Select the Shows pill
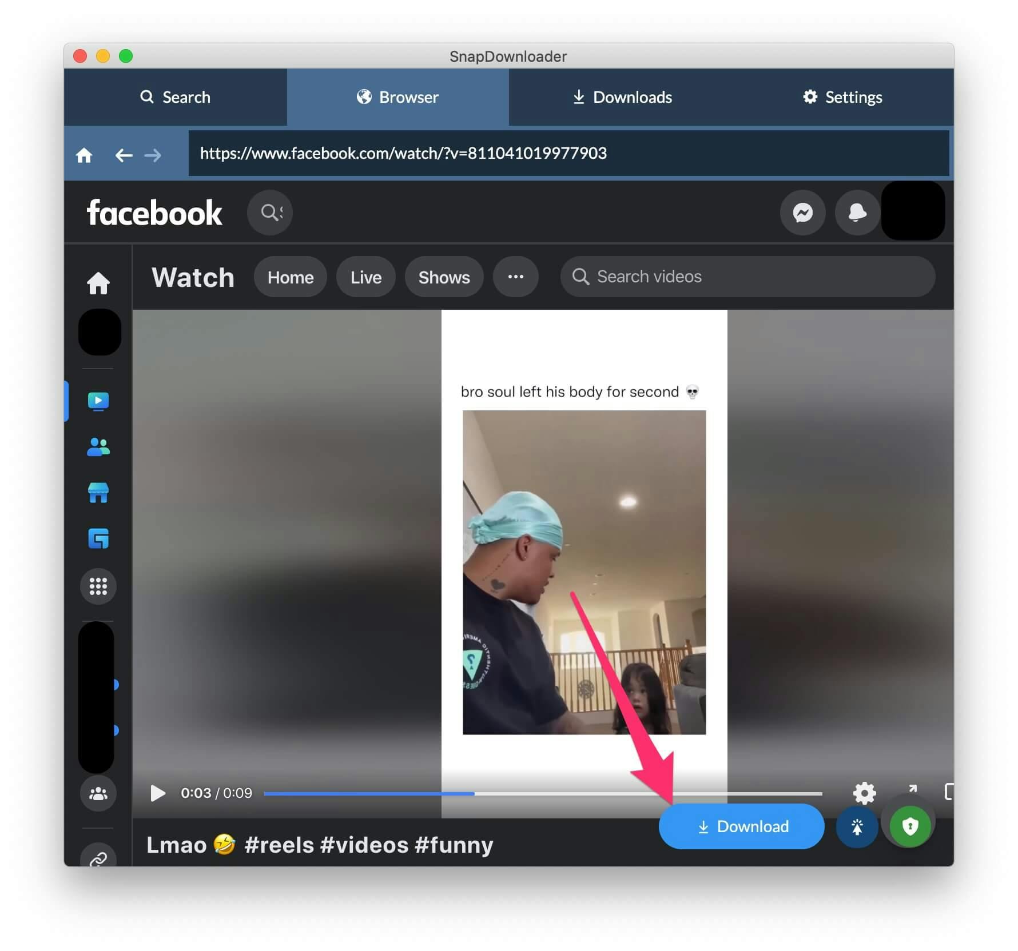1018x951 pixels. pos(444,277)
